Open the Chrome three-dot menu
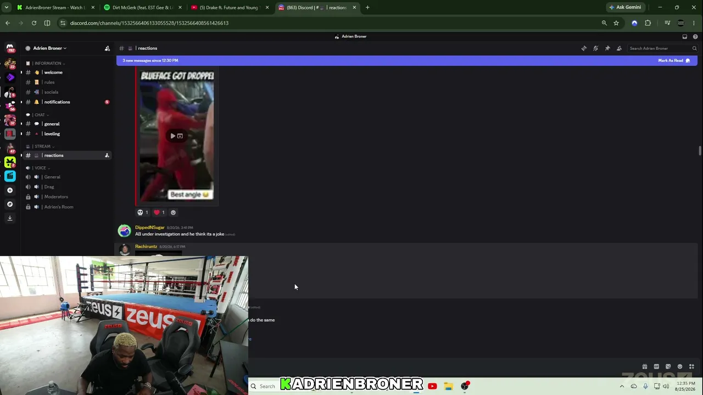 pyautogui.click(x=695, y=23)
